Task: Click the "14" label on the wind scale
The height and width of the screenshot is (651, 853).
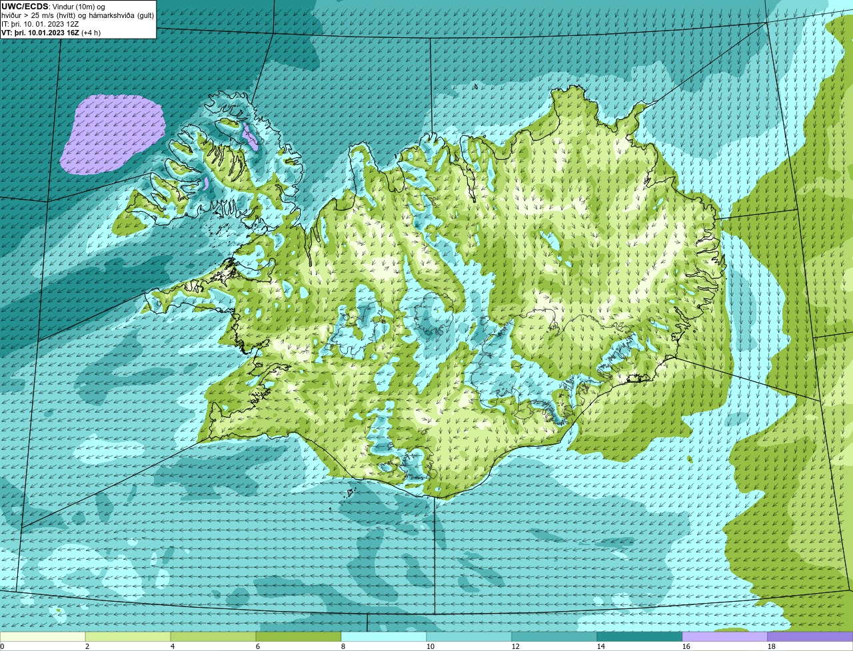Action: pyautogui.click(x=601, y=646)
